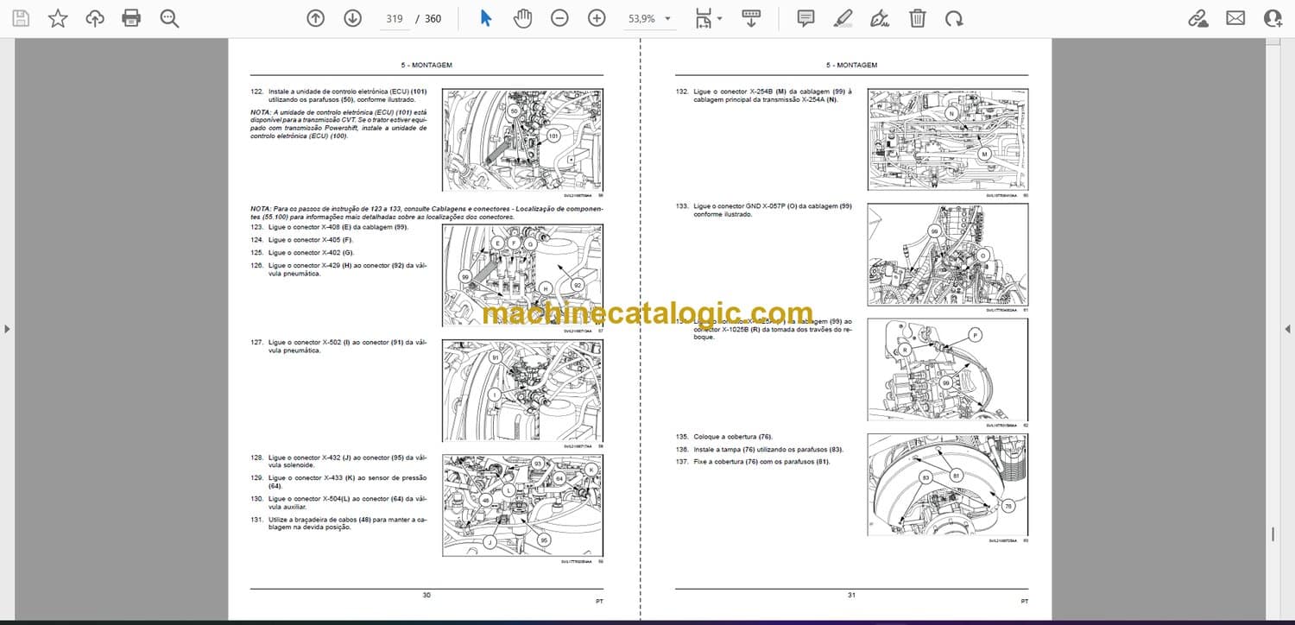This screenshot has width=1295, height=625.
Task: Rotate the page view
Action: [x=954, y=18]
